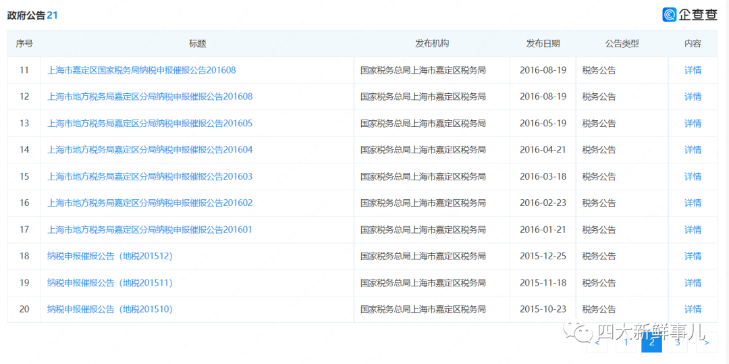Open 纳税申报催报公告（地税201511）link
This screenshot has height=364, width=729.
pos(110,283)
